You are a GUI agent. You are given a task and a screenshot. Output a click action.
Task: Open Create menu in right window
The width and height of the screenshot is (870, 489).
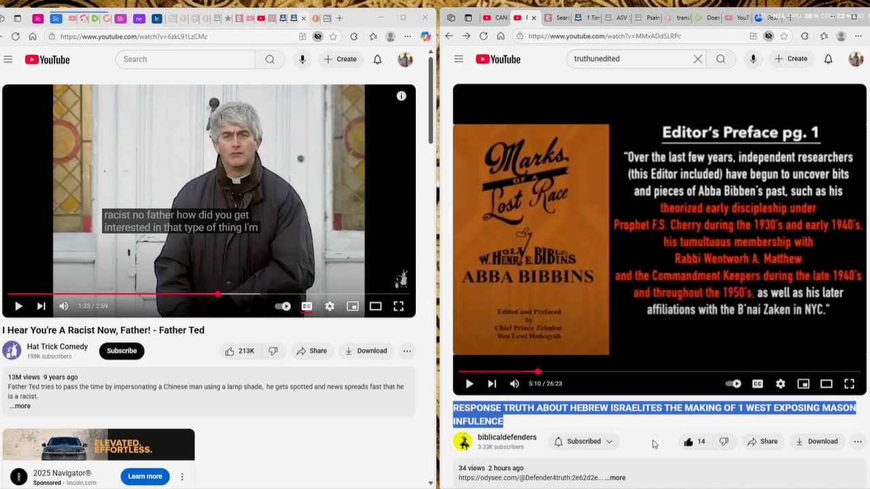(x=790, y=59)
